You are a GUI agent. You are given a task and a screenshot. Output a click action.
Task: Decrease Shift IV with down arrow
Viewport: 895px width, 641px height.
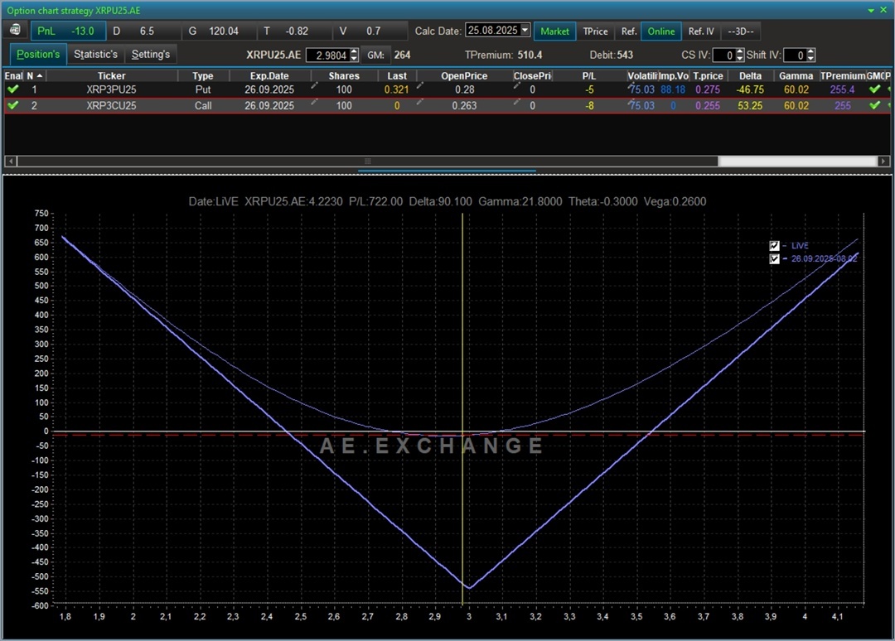pyautogui.click(x=811, y=58)
